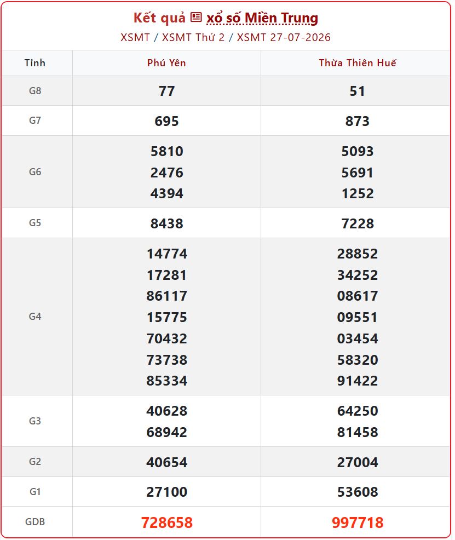Screen dimensions: 455x540
Task: Select Thừa Thiên Huế G5 number 7228
Action: point(357,223)
